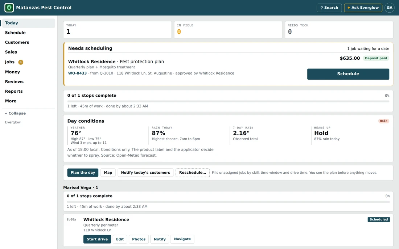
Task: Collapse the sidebar navigation
Action: tap(16, 113)
